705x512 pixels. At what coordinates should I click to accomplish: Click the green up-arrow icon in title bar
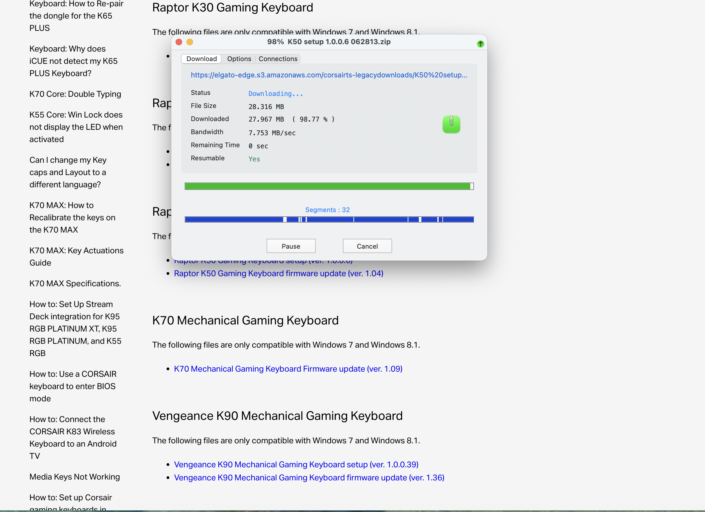pyautogui.click(x=480, y=44)
